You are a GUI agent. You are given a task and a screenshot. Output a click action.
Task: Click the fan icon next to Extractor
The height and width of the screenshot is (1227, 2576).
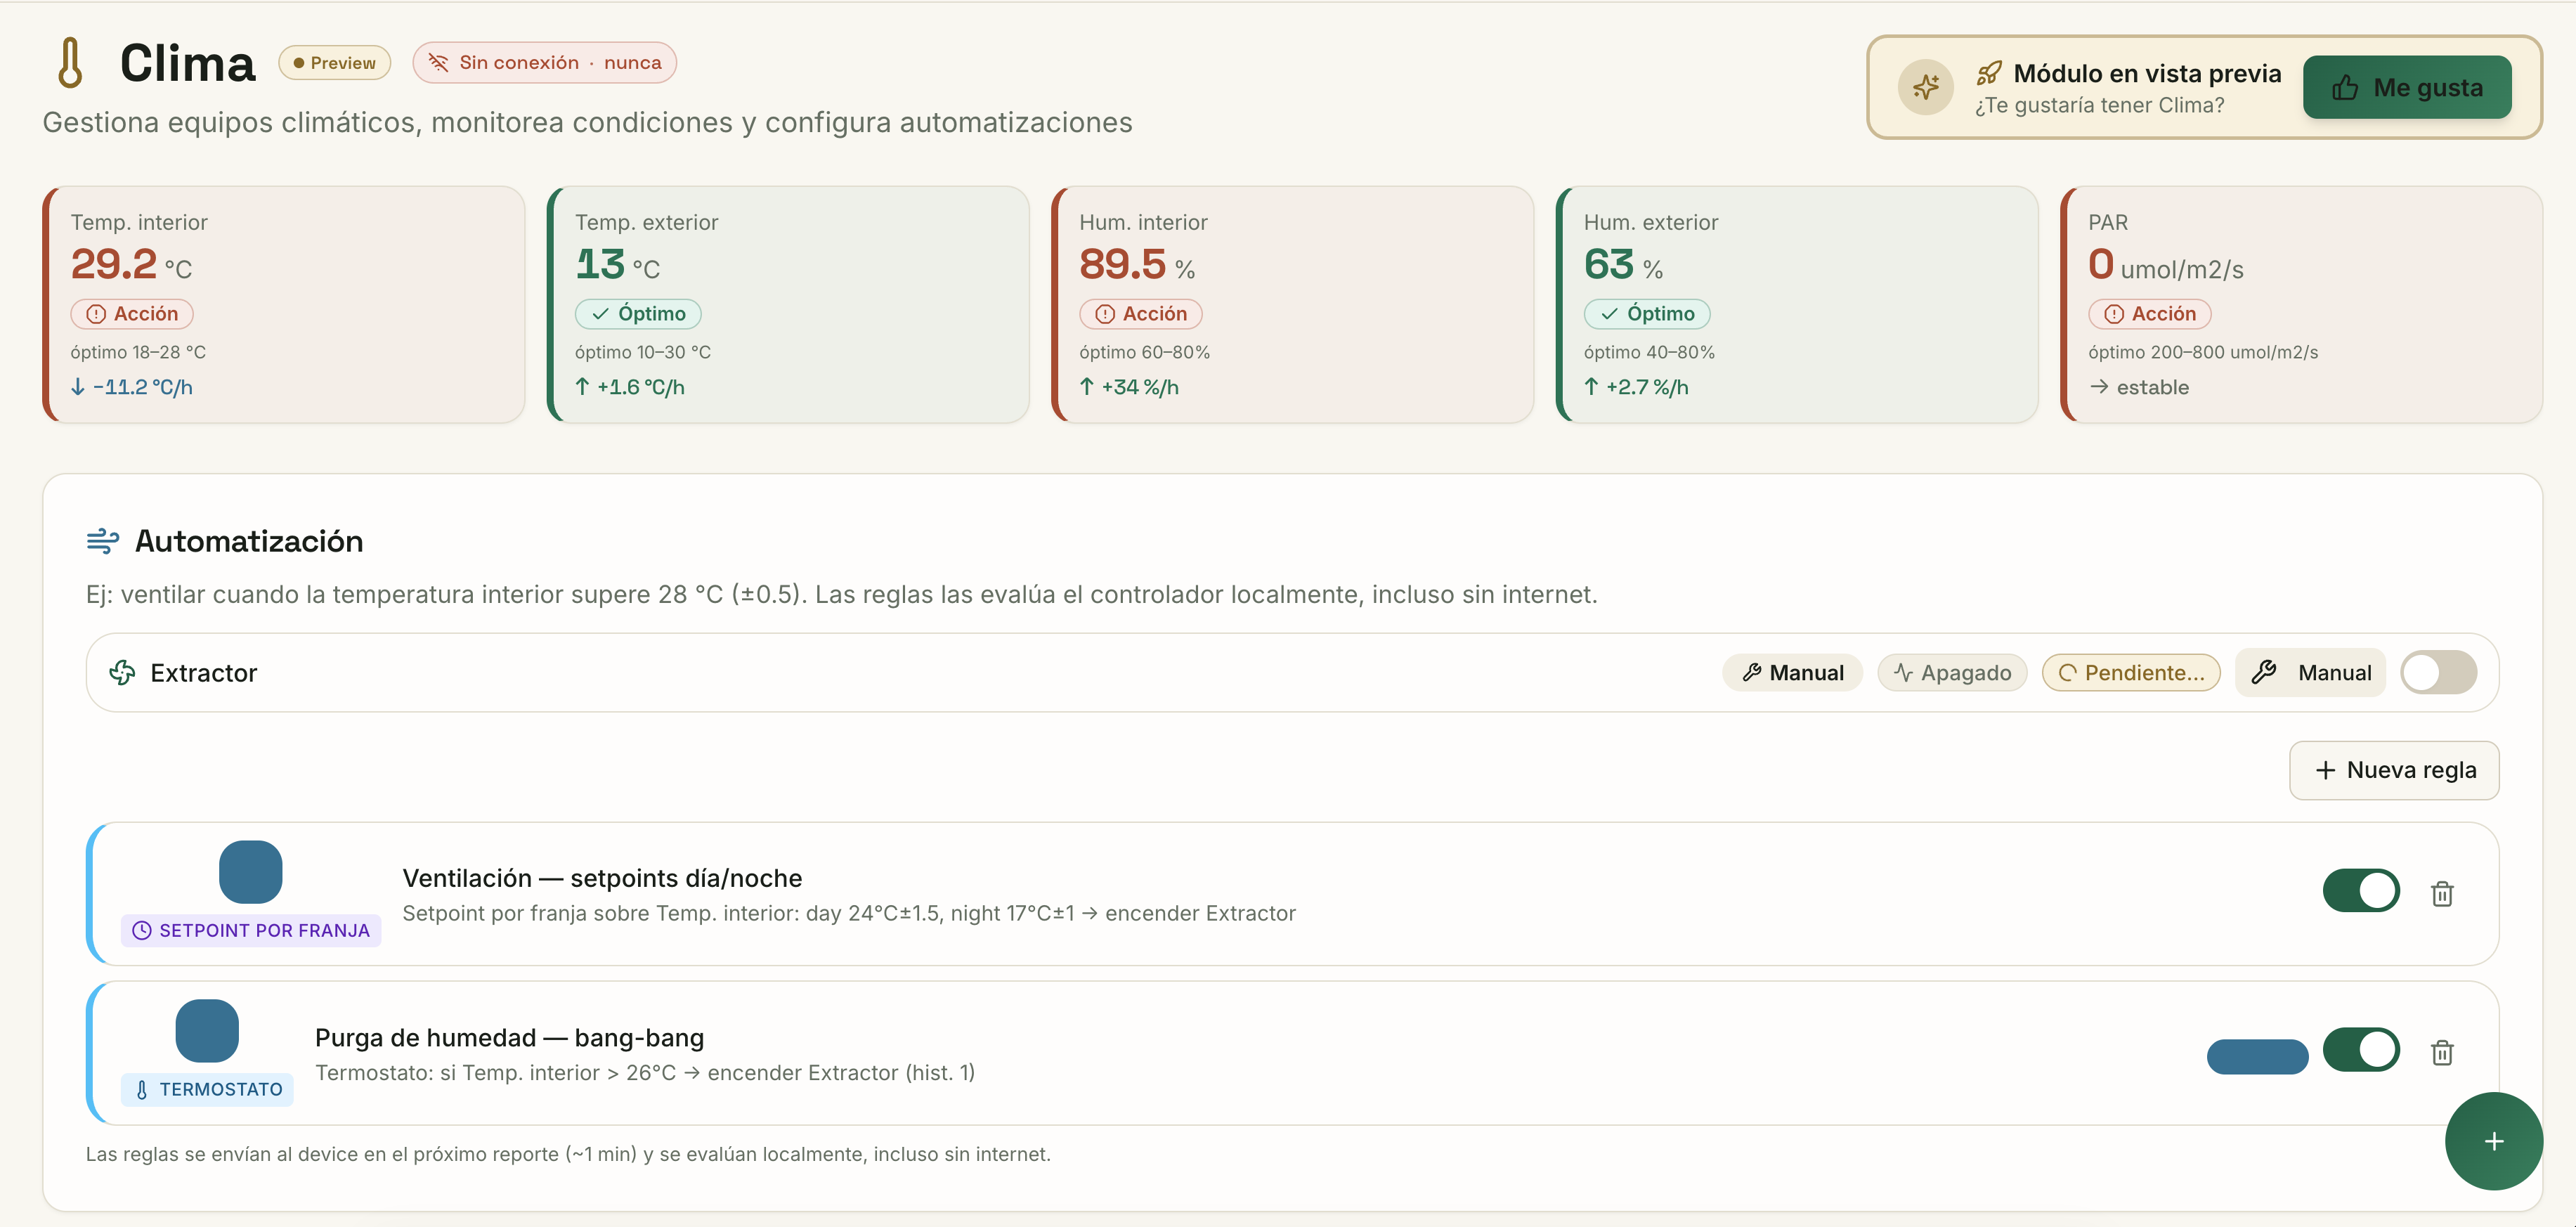122,672
